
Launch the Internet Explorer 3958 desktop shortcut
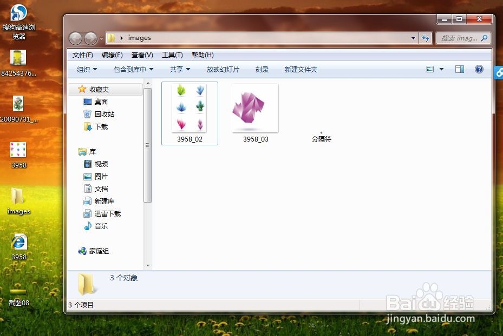point(18,243)
